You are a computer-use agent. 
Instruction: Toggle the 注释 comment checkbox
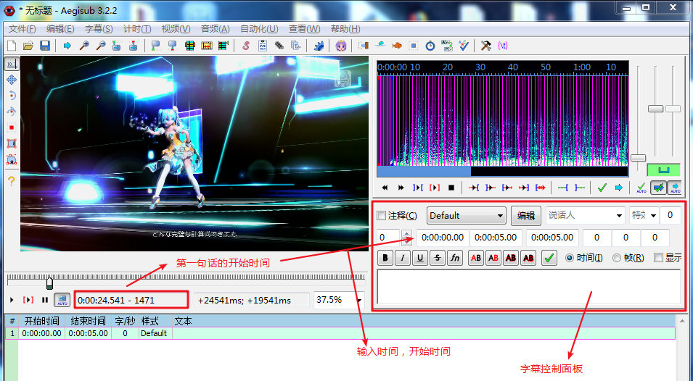[382, 215]
